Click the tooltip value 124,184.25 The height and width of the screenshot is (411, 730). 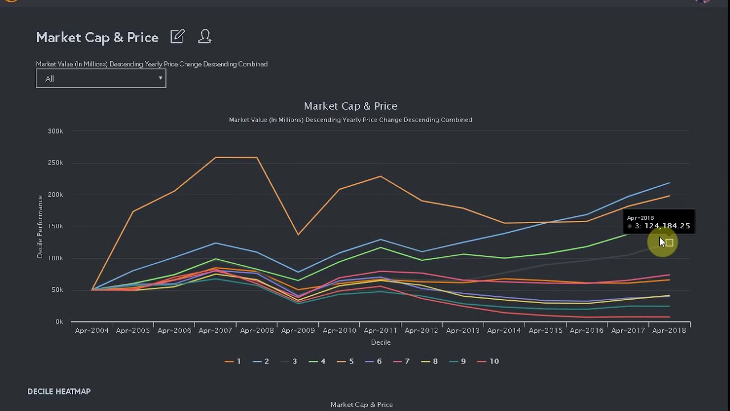click(667, 226)
